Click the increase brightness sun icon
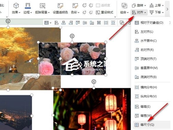 84,12
